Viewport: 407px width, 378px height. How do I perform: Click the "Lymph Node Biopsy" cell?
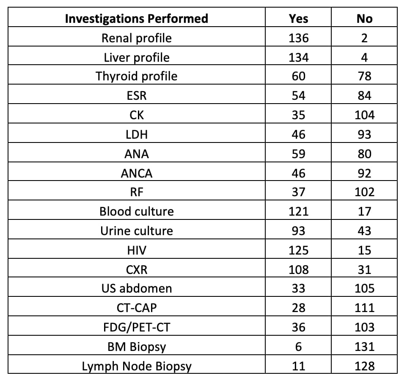(136, 366)
